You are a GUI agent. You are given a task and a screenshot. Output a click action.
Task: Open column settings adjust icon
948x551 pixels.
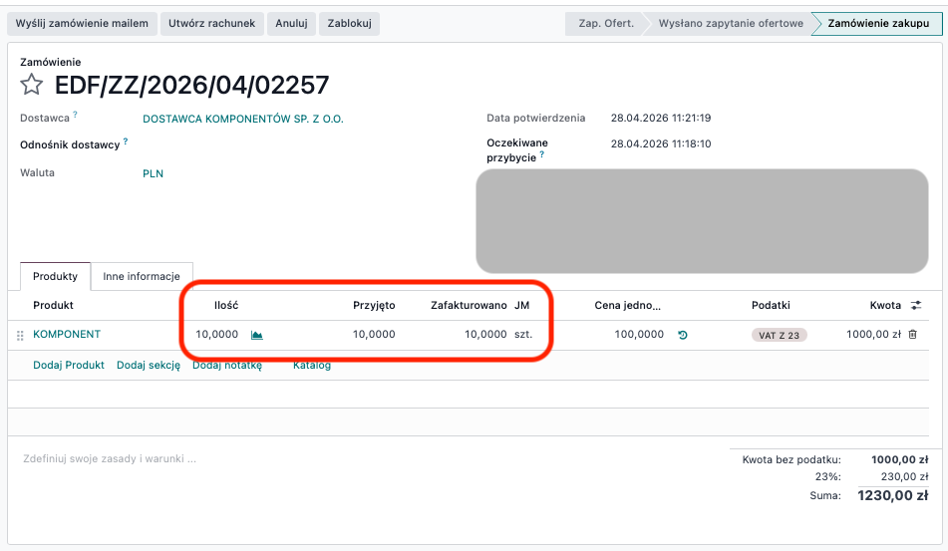point(916,306)
